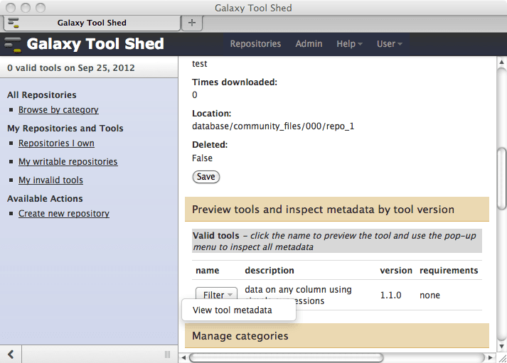The width and height of the screenshot is (507, 363).
Task: Click the left panel resize grip handle
Action: (x=168, y=354)
